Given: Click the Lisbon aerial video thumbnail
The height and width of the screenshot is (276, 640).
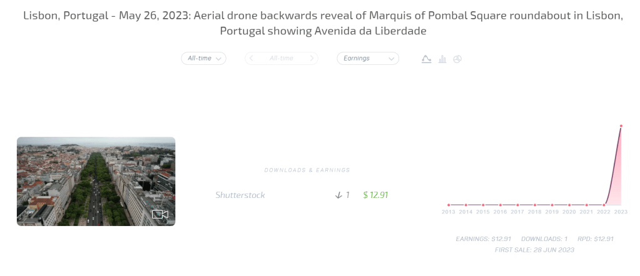Looking at the screenshot, I should (x=96, y=181).
